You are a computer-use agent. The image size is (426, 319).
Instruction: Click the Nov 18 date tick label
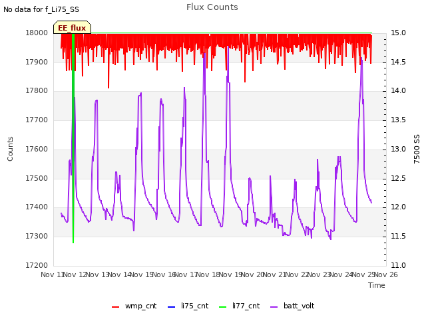(208, 274)
